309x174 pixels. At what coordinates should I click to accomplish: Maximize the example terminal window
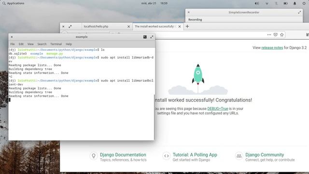point(152,37)
